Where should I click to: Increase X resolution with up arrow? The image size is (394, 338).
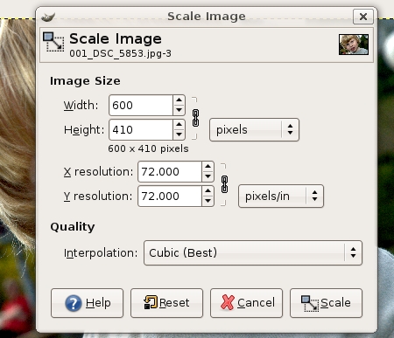tap(208, 166)
